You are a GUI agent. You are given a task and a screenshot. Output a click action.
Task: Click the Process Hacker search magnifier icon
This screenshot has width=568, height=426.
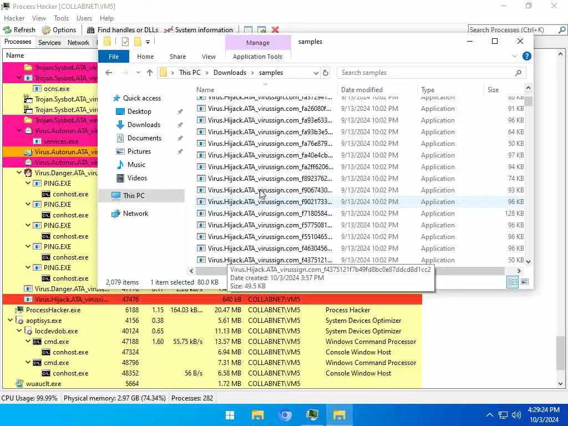[561, 30]
